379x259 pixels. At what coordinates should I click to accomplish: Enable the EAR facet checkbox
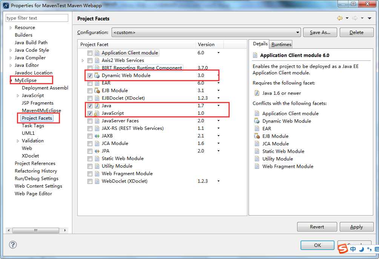pos(90,83)
